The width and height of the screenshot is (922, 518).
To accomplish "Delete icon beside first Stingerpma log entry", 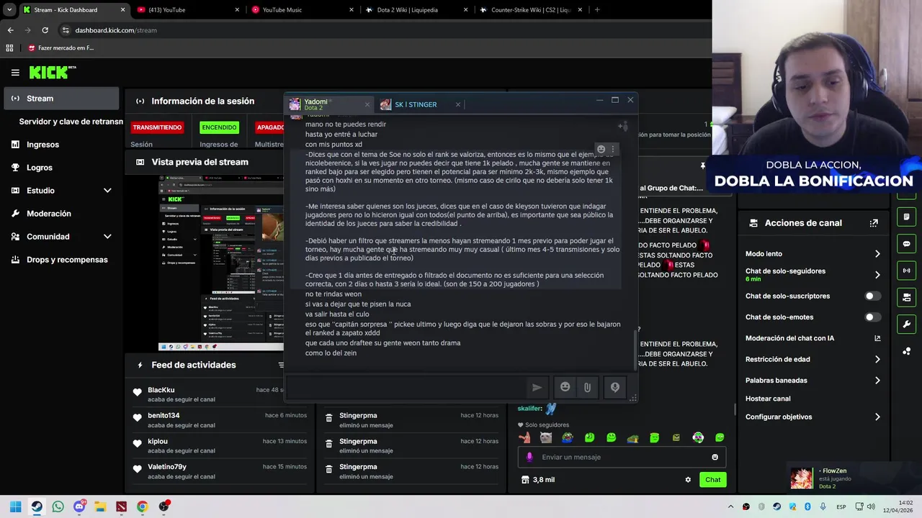I will click(328, 418).
